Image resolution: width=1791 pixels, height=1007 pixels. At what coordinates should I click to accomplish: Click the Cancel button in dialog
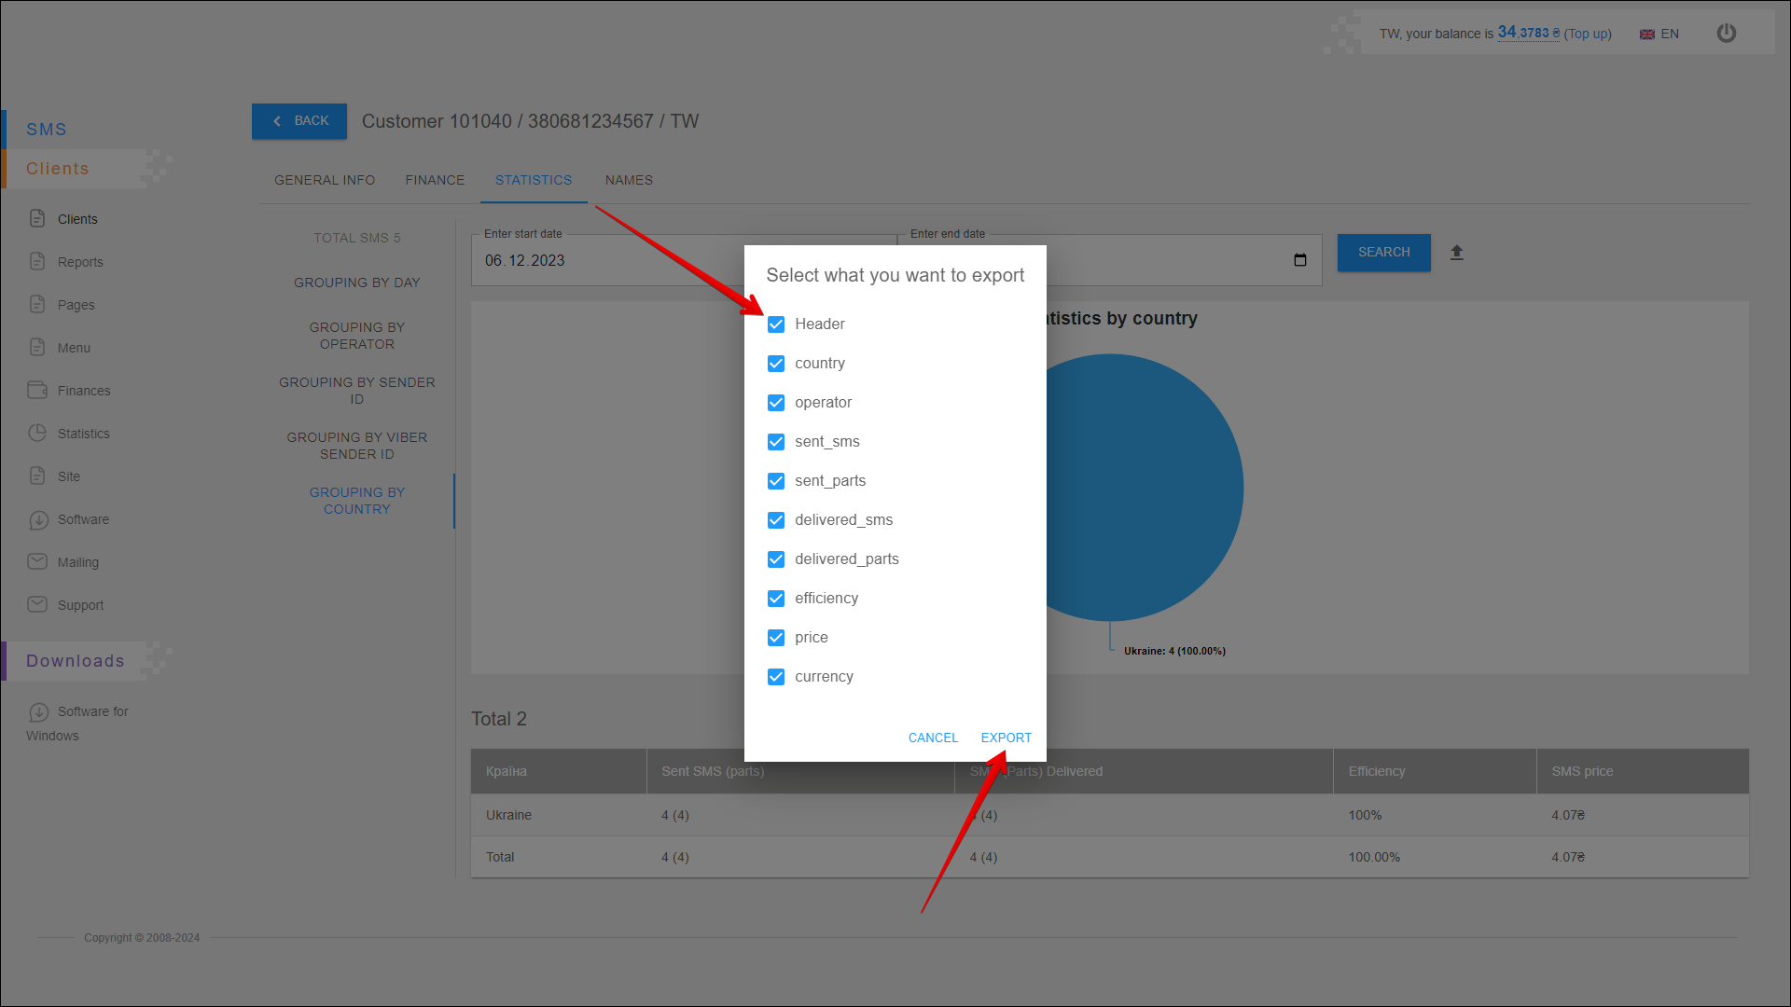pos(933,738)
